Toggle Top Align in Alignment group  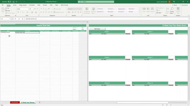(x=41, y=9)
